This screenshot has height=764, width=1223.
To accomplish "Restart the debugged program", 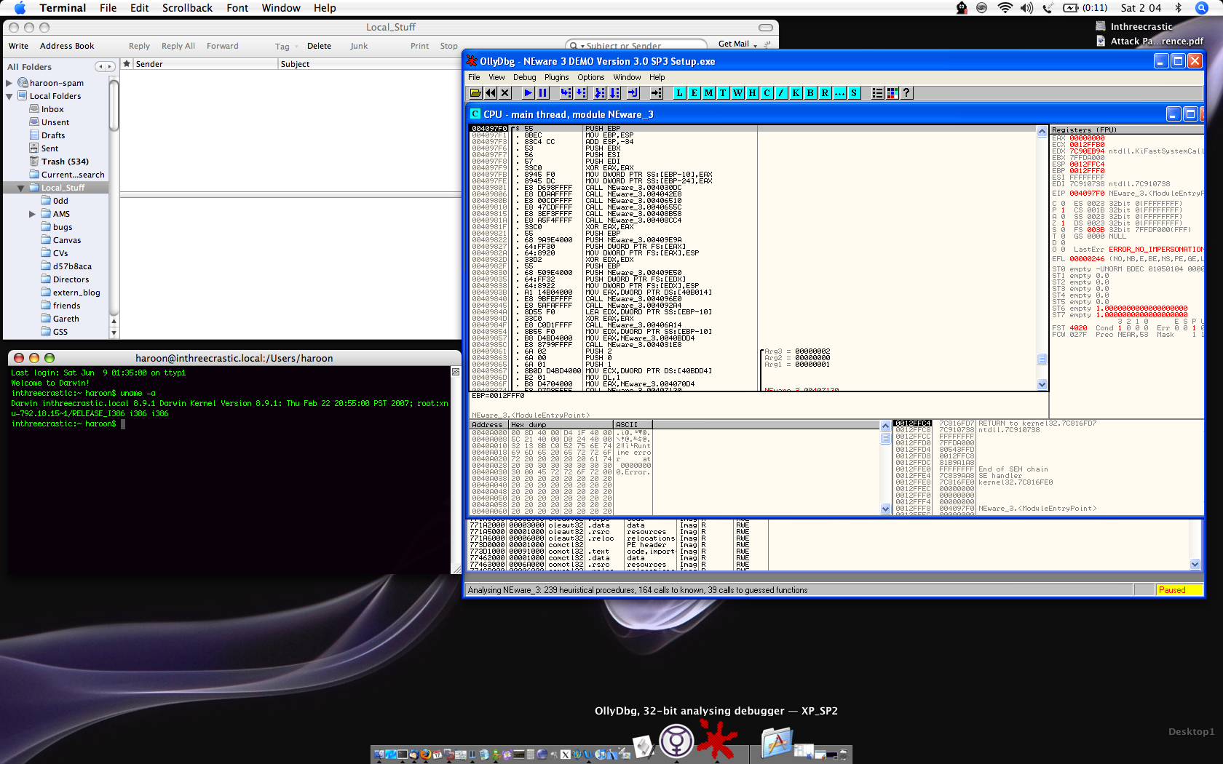I will [491, 93].
